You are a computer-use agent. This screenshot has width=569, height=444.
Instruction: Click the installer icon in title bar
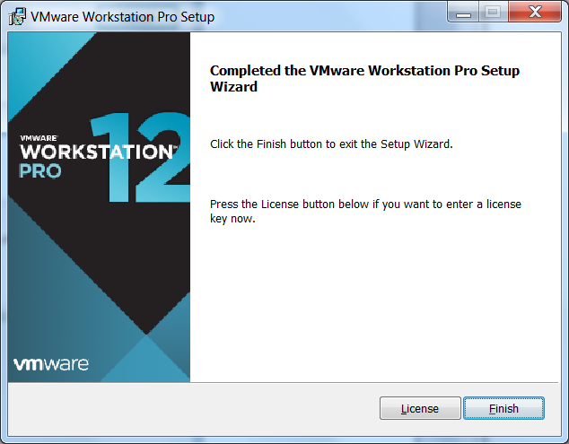[17, 17]
